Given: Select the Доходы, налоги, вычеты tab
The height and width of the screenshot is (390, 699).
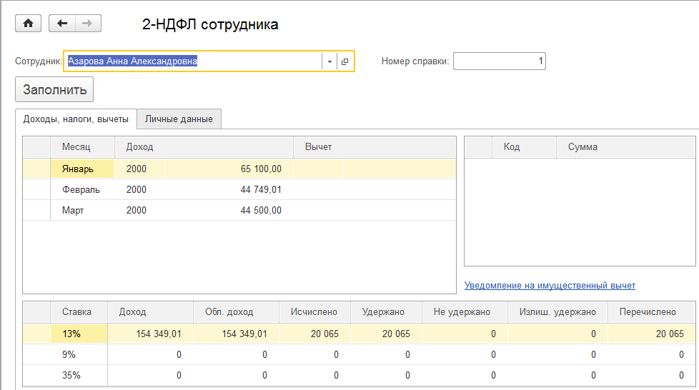Looking at the screenshot, I should tap(76, 119).
